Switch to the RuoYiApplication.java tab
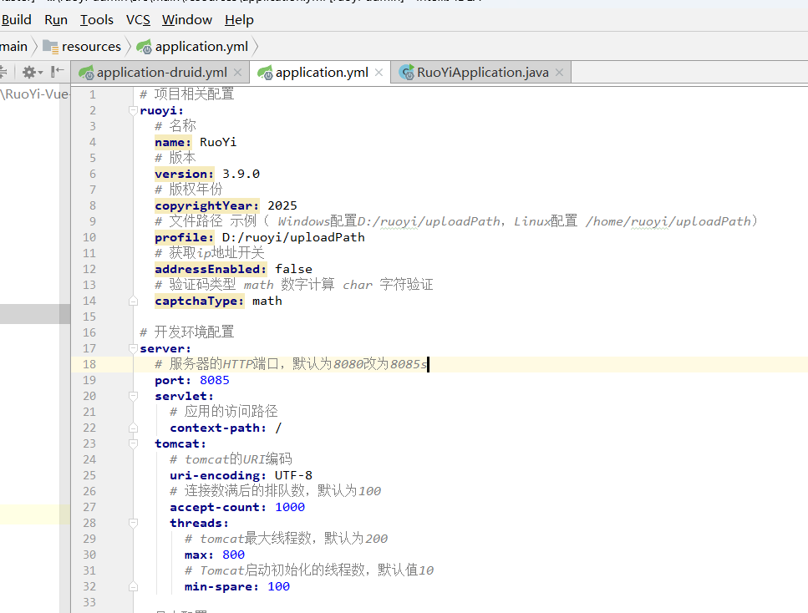Screen dimensions: 808x613 [481, 73]
